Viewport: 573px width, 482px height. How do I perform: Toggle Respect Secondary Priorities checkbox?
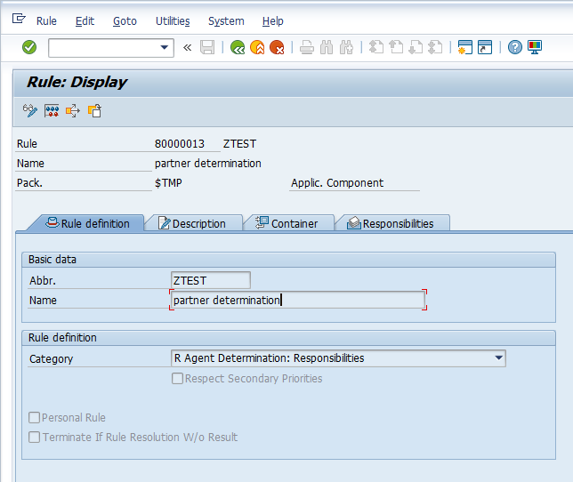point(178,378)
